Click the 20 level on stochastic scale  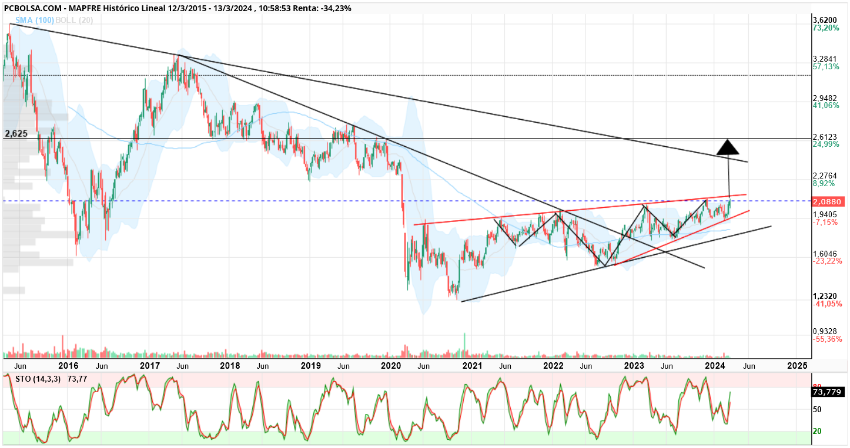pyautogui.click(x=817, y=432)
